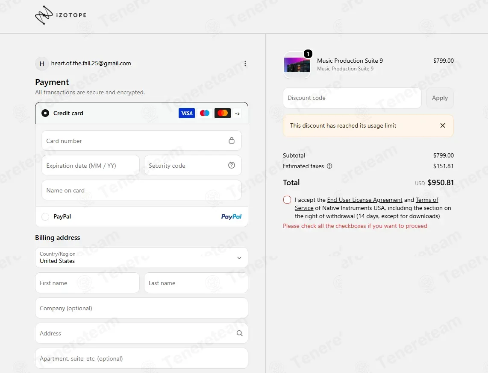Viewport: 488px width, 373px height.
Task: Click the Maestro card icon
Action: click(205, 113)
